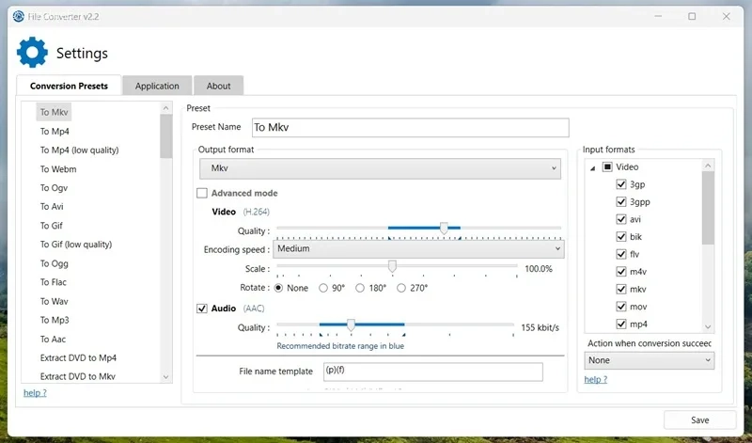Select the To Ogg preset
Image resolution: width=752 pixels, height=443 pixels.
55,263
